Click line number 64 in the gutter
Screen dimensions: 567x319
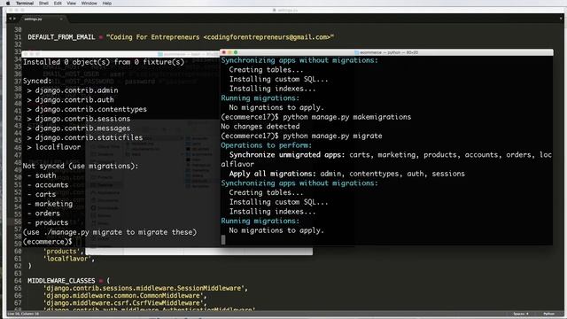pyautogui.click(x=18, y=281)
